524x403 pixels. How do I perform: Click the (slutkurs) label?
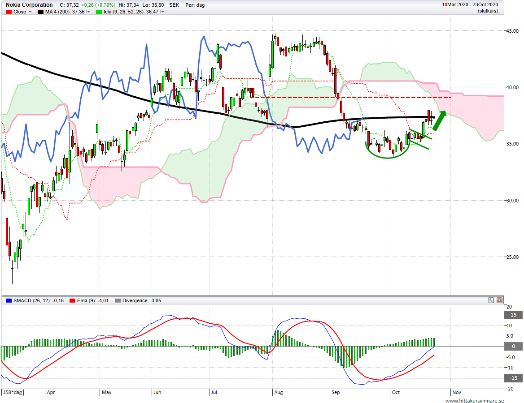click(488, 11)
